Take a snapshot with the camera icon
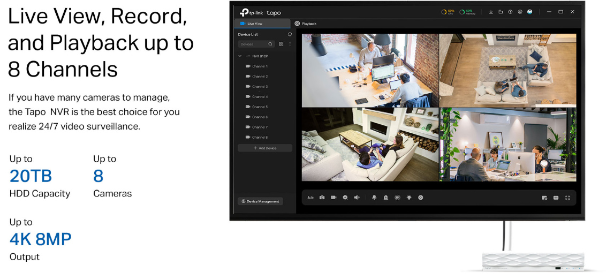The image size is (606, 280). tap(322, 198)
